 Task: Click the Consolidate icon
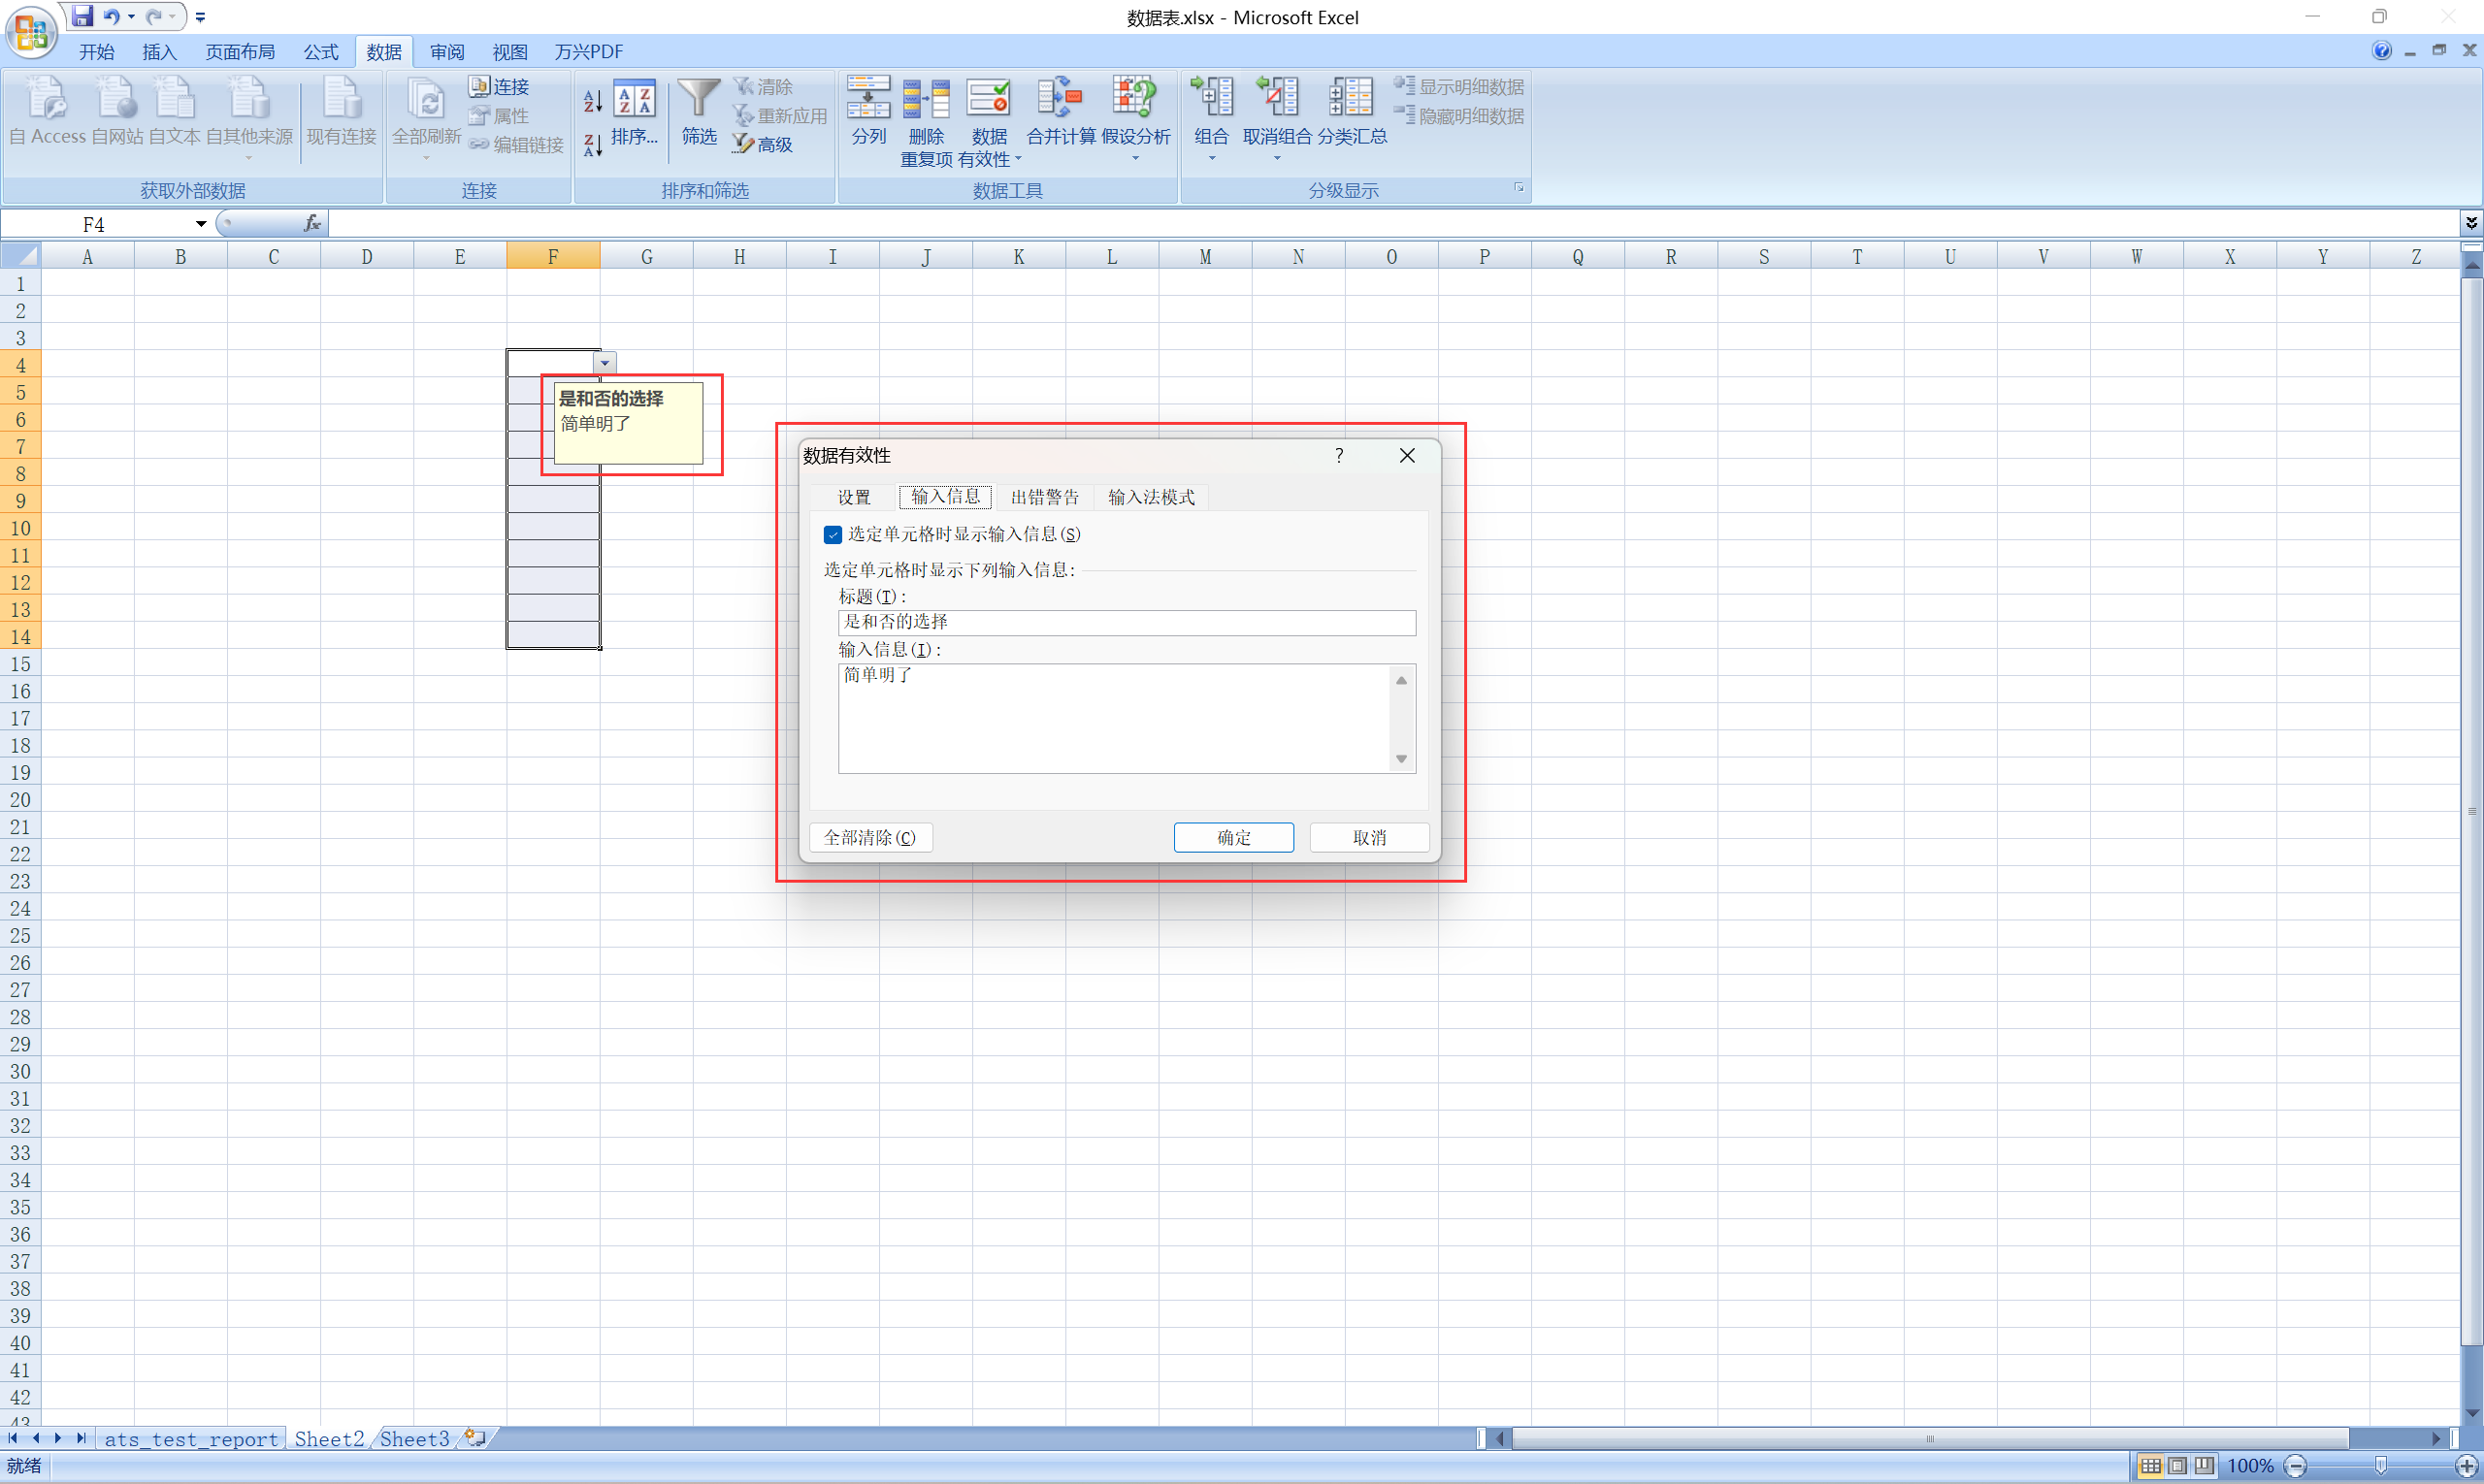coord(1060,100)
